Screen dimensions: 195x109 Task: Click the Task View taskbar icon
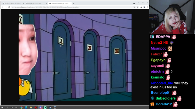click(x=16, y=107)
